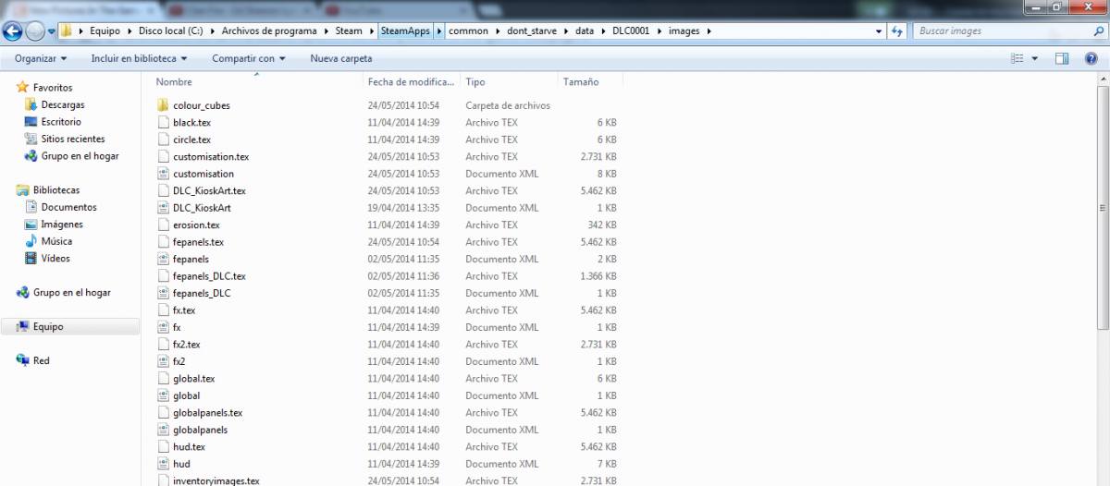The image size is (1110, 486).
Task: Click the refresh button beside address bar
Action: point(896,30)
